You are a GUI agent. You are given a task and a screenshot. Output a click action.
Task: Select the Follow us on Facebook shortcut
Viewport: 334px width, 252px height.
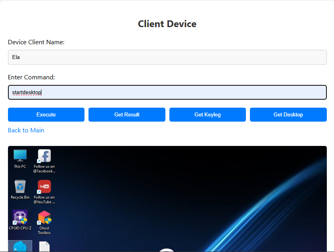coord(44,161)
